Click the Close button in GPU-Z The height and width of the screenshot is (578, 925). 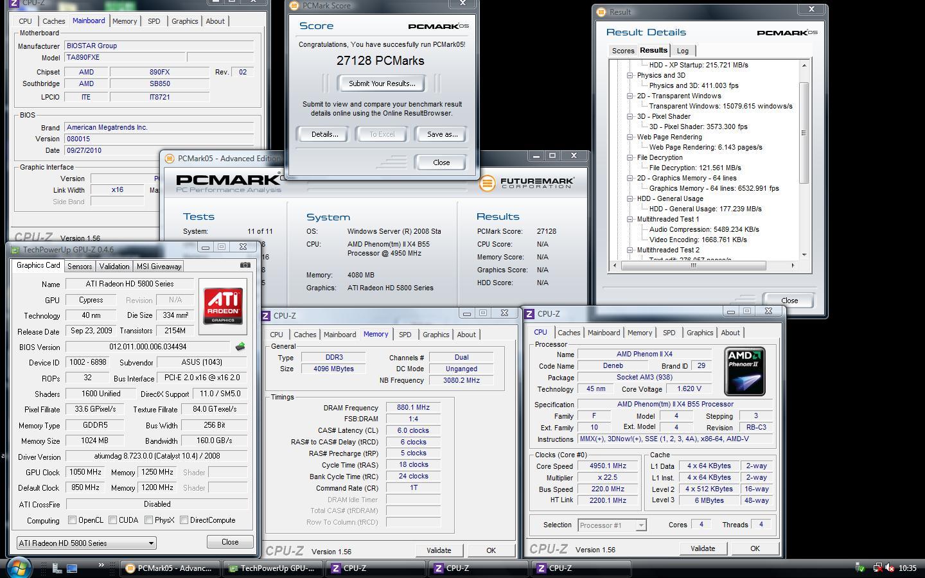pos(230,542)
